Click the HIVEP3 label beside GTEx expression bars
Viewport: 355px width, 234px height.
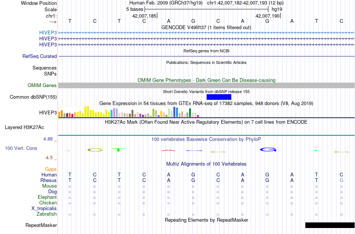click(48, 113)
